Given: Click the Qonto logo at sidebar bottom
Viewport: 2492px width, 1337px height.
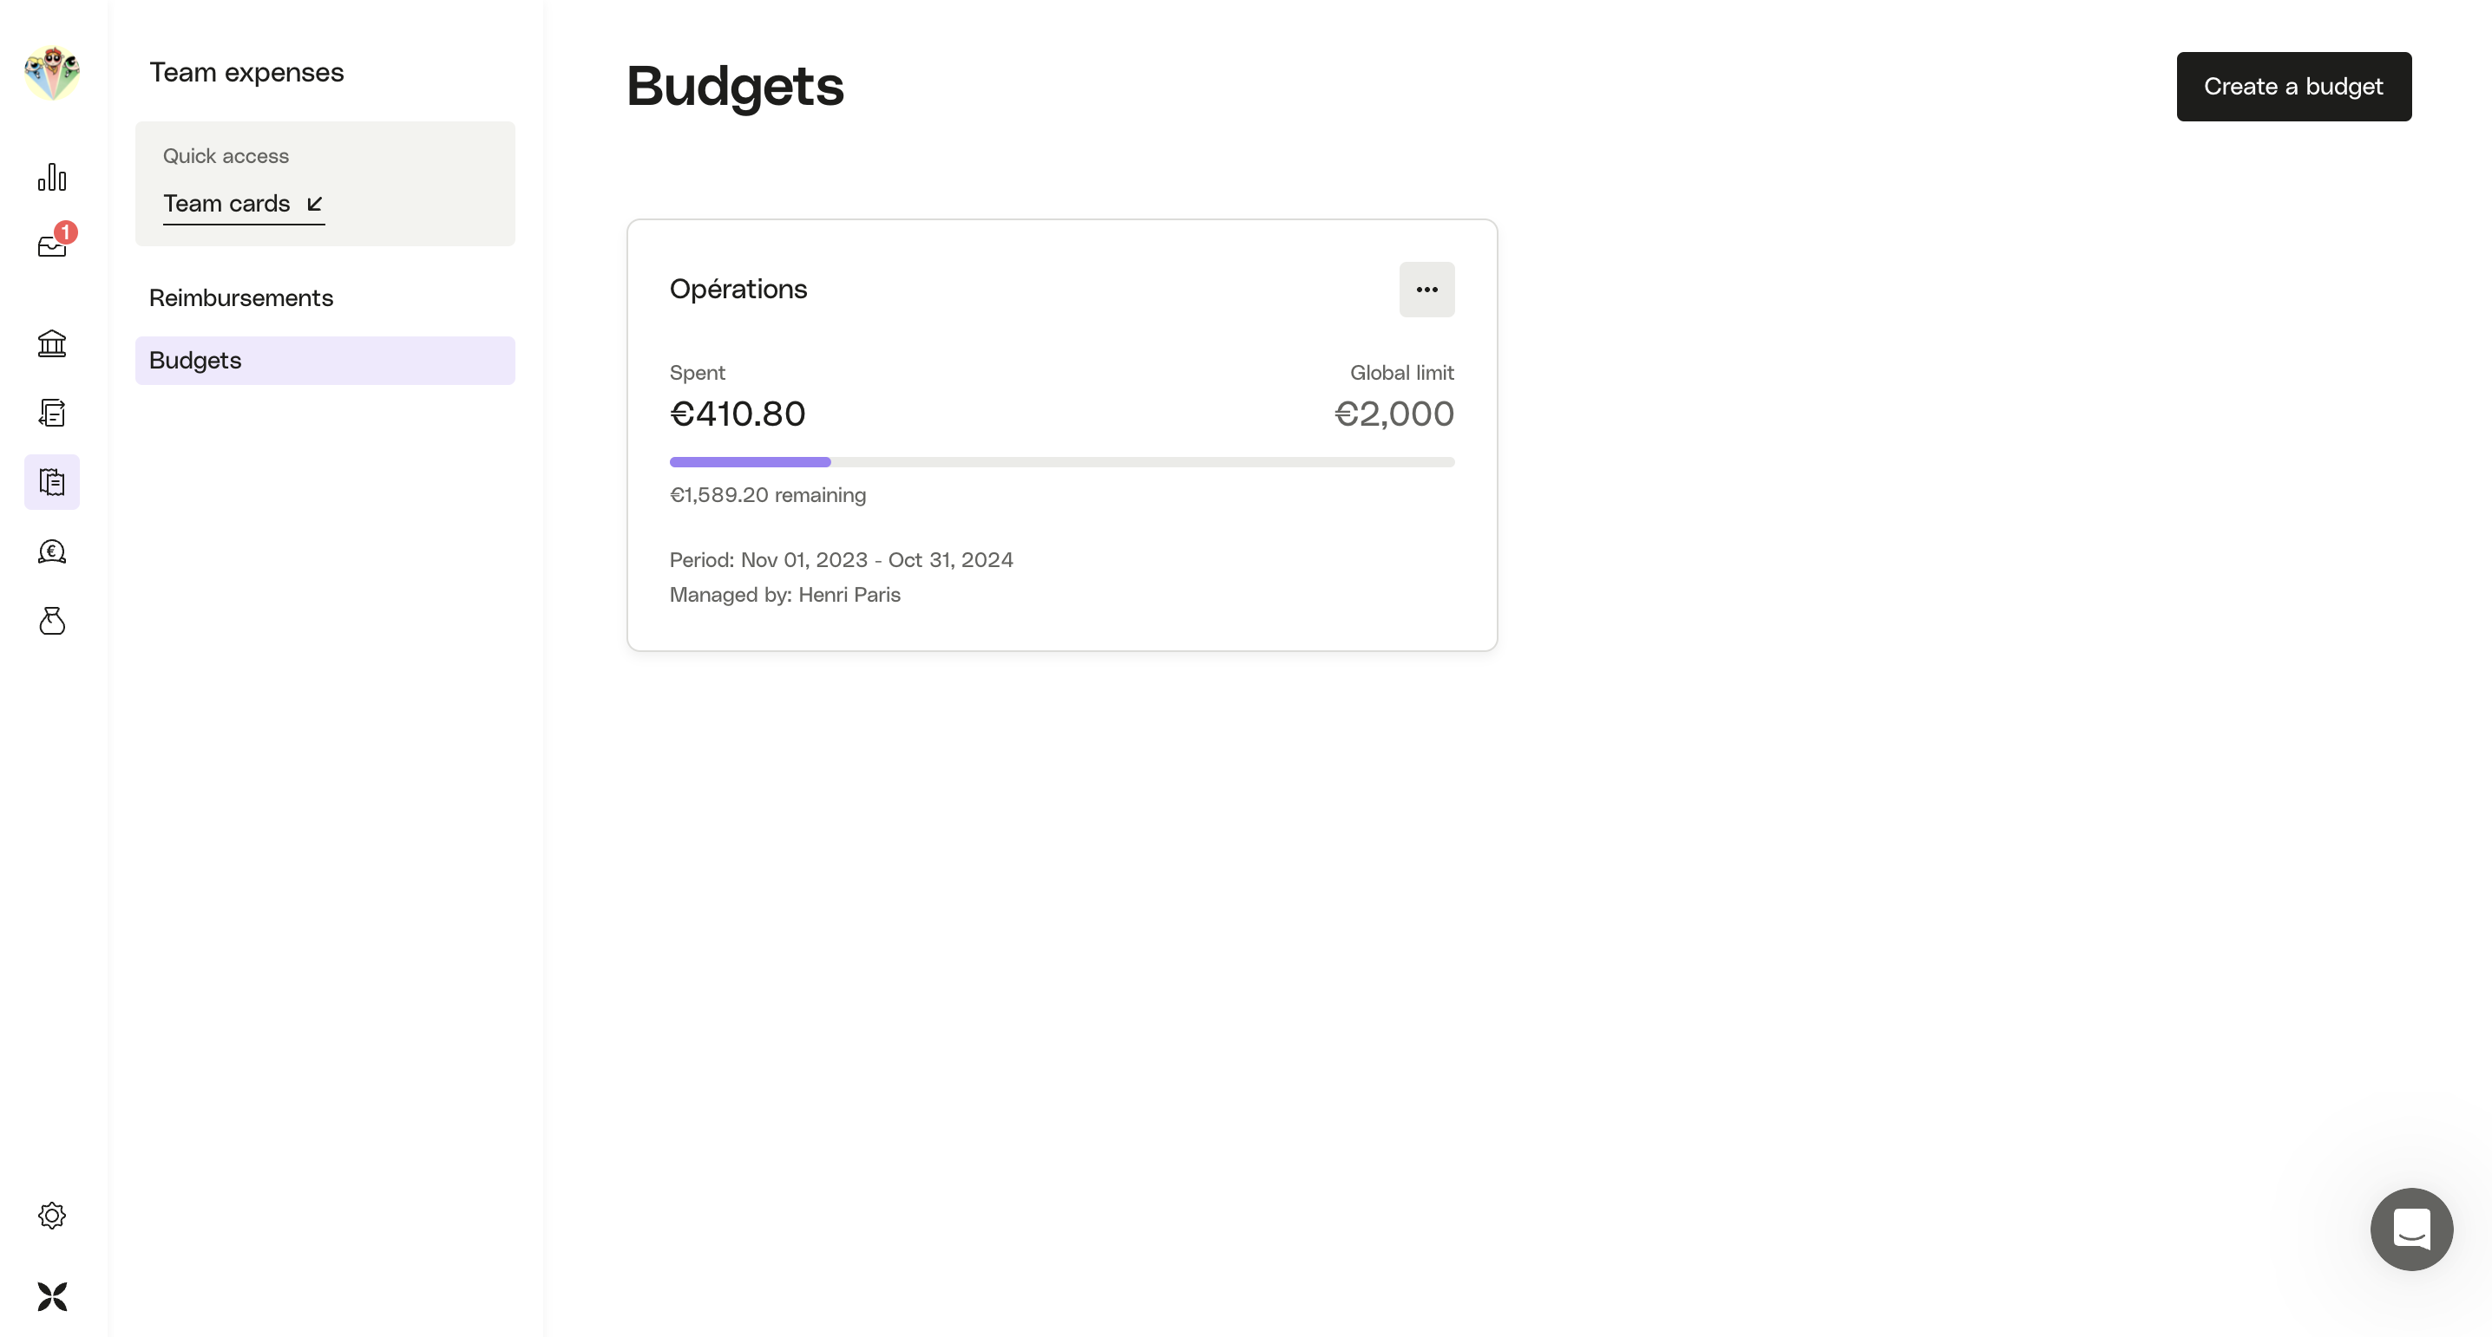Looking at the screenshot, I should click(x=52, y=1296).
